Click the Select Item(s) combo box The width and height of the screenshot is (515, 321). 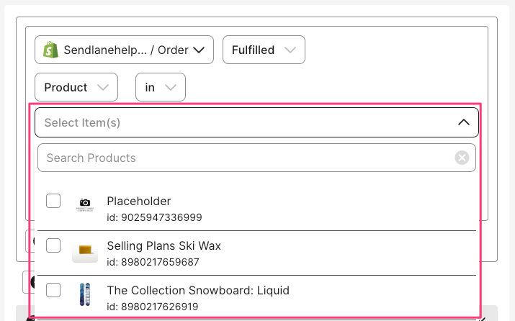[x=245, y=122]
